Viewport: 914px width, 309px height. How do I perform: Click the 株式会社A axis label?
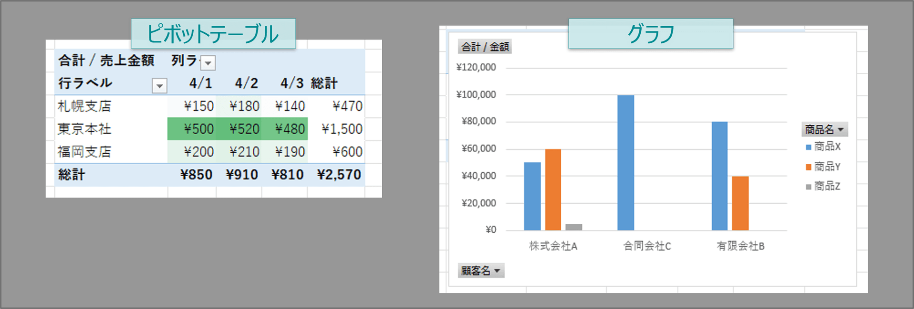[x=553, y=246]
